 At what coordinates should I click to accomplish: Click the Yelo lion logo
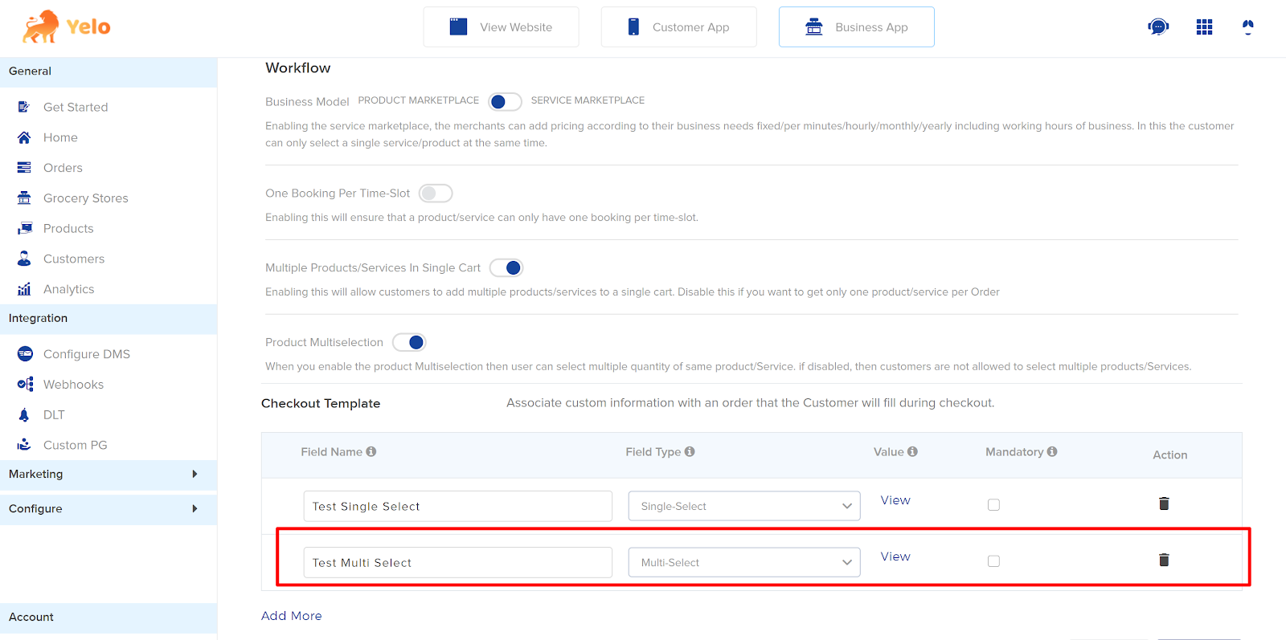66,26
